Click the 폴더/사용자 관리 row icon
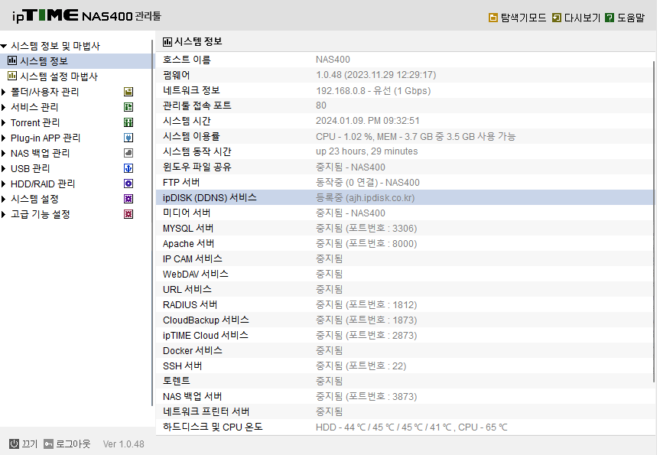Screen dimensions: 660x455 coord(128,92)
